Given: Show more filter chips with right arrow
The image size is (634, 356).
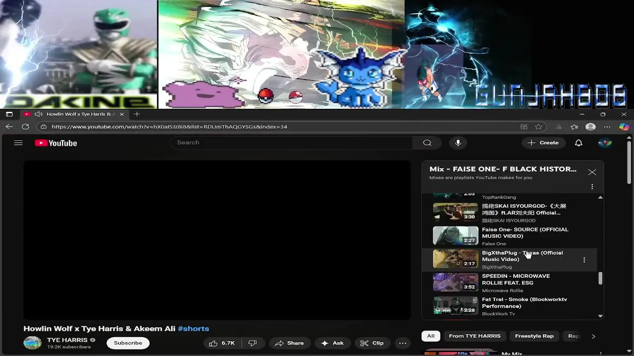Looking at the screenshot, I should [x=593, y=336].
